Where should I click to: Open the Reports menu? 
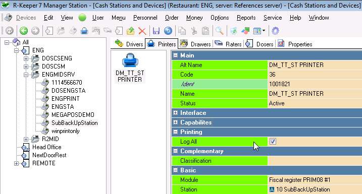point(246,18)
